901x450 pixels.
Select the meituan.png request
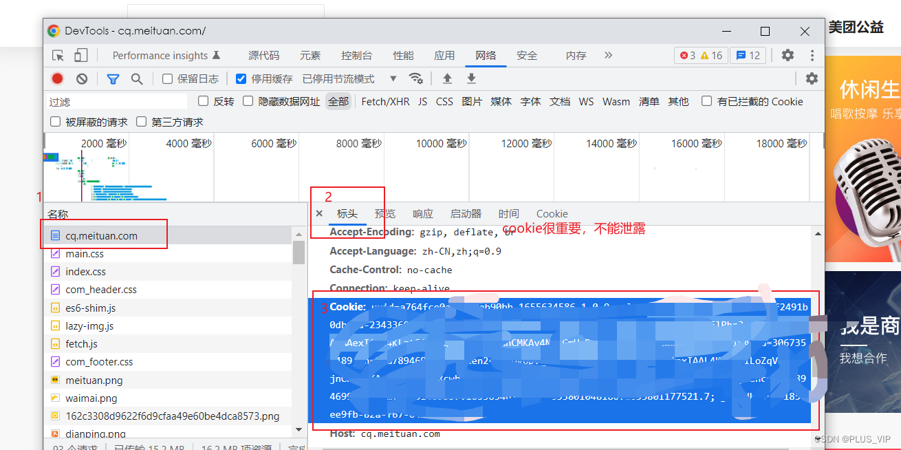[x=169, y=380]
